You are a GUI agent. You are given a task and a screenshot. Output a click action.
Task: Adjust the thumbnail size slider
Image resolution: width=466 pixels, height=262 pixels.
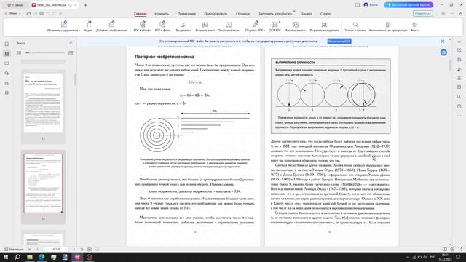click(45, 53)
